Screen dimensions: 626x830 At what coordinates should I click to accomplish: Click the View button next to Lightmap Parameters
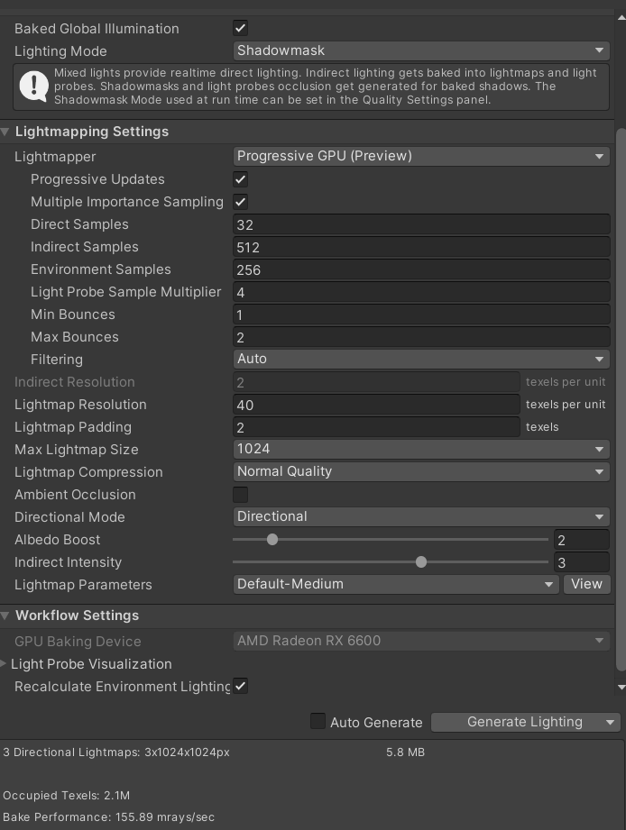pyautogui.click(x=586, y=584)
